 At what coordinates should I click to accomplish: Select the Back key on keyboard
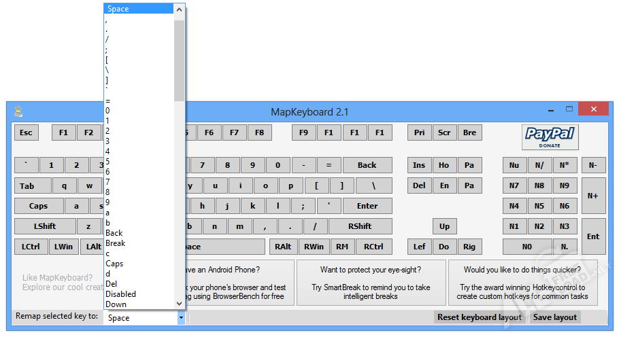click(x=367, y=165)
